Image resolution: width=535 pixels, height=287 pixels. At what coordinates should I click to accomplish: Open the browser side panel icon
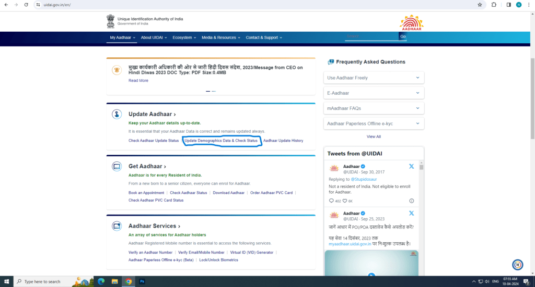(508, 5)
